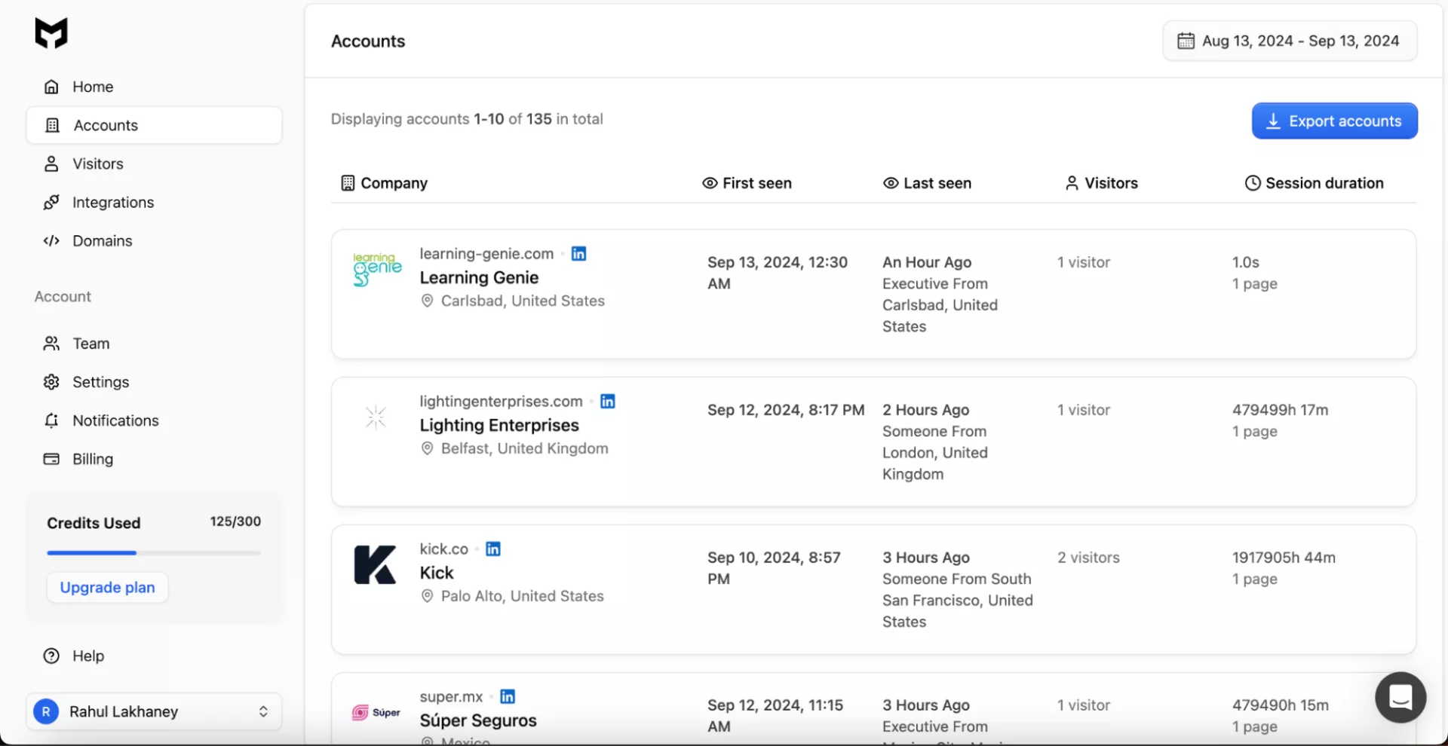Click the Credits Used progress bar

[154, 553]
